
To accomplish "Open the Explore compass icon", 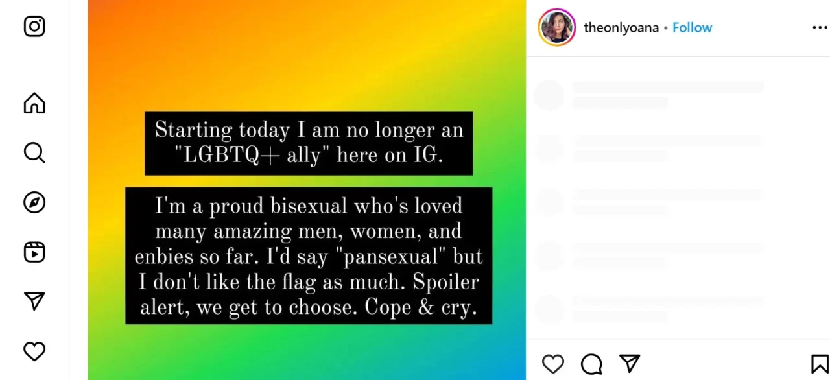I will (x=34, y=203).
